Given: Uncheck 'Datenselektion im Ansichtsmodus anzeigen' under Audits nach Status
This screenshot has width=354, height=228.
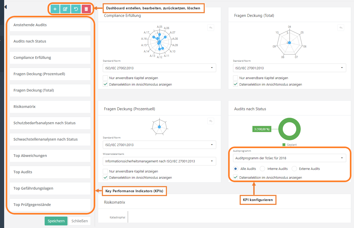Looking at the screenshot, I should (x=236, y=177).
